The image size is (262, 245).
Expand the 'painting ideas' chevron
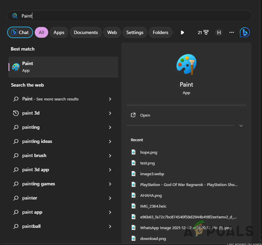pyautogui.click(x=110, y=142)
